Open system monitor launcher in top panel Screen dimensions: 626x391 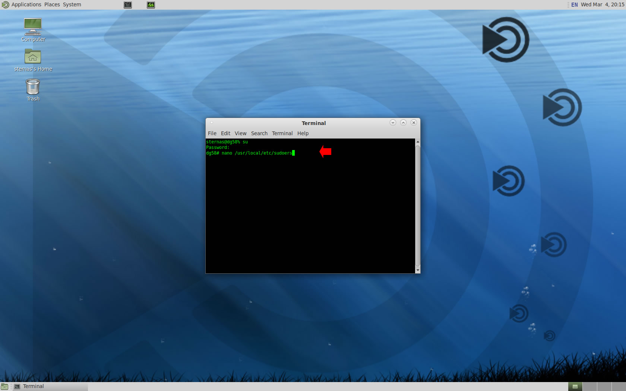pos(151,5)
